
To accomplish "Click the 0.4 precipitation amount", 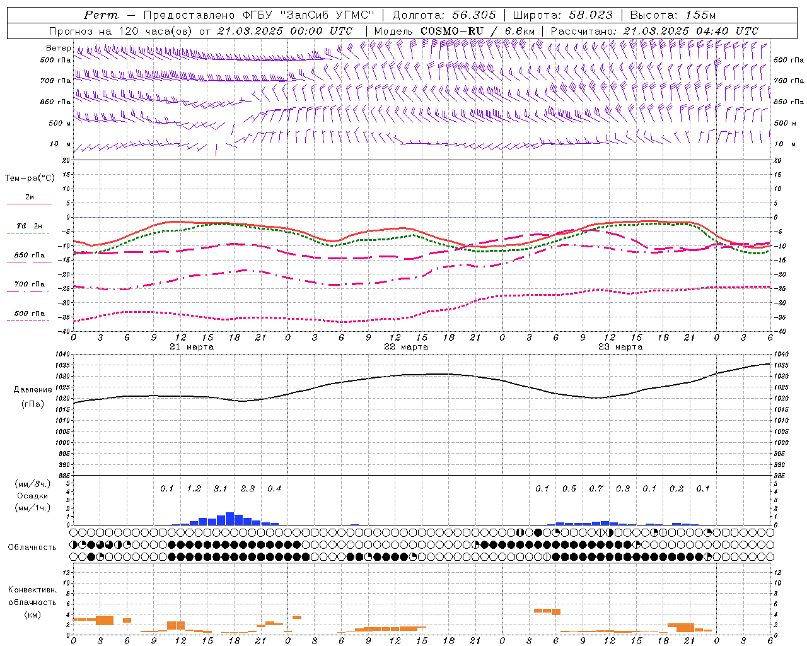I will coord(274,489).
